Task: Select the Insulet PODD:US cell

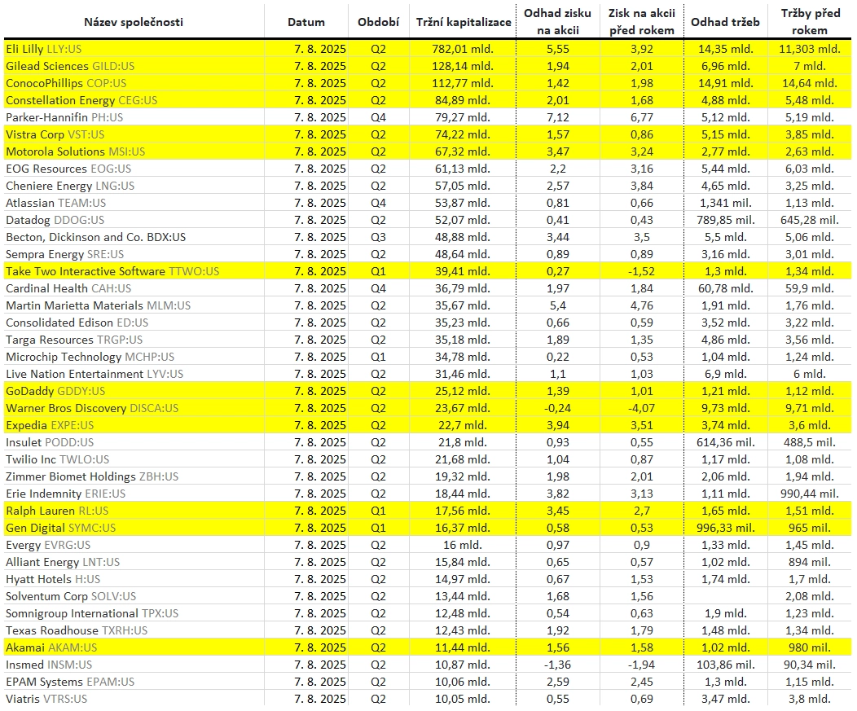Action: click(x=134, y=442)
